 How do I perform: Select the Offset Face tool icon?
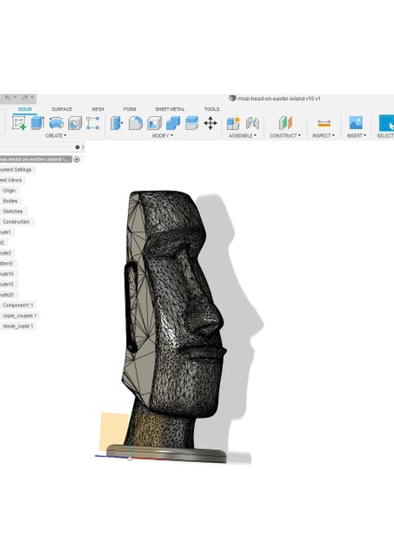(191, 123)
